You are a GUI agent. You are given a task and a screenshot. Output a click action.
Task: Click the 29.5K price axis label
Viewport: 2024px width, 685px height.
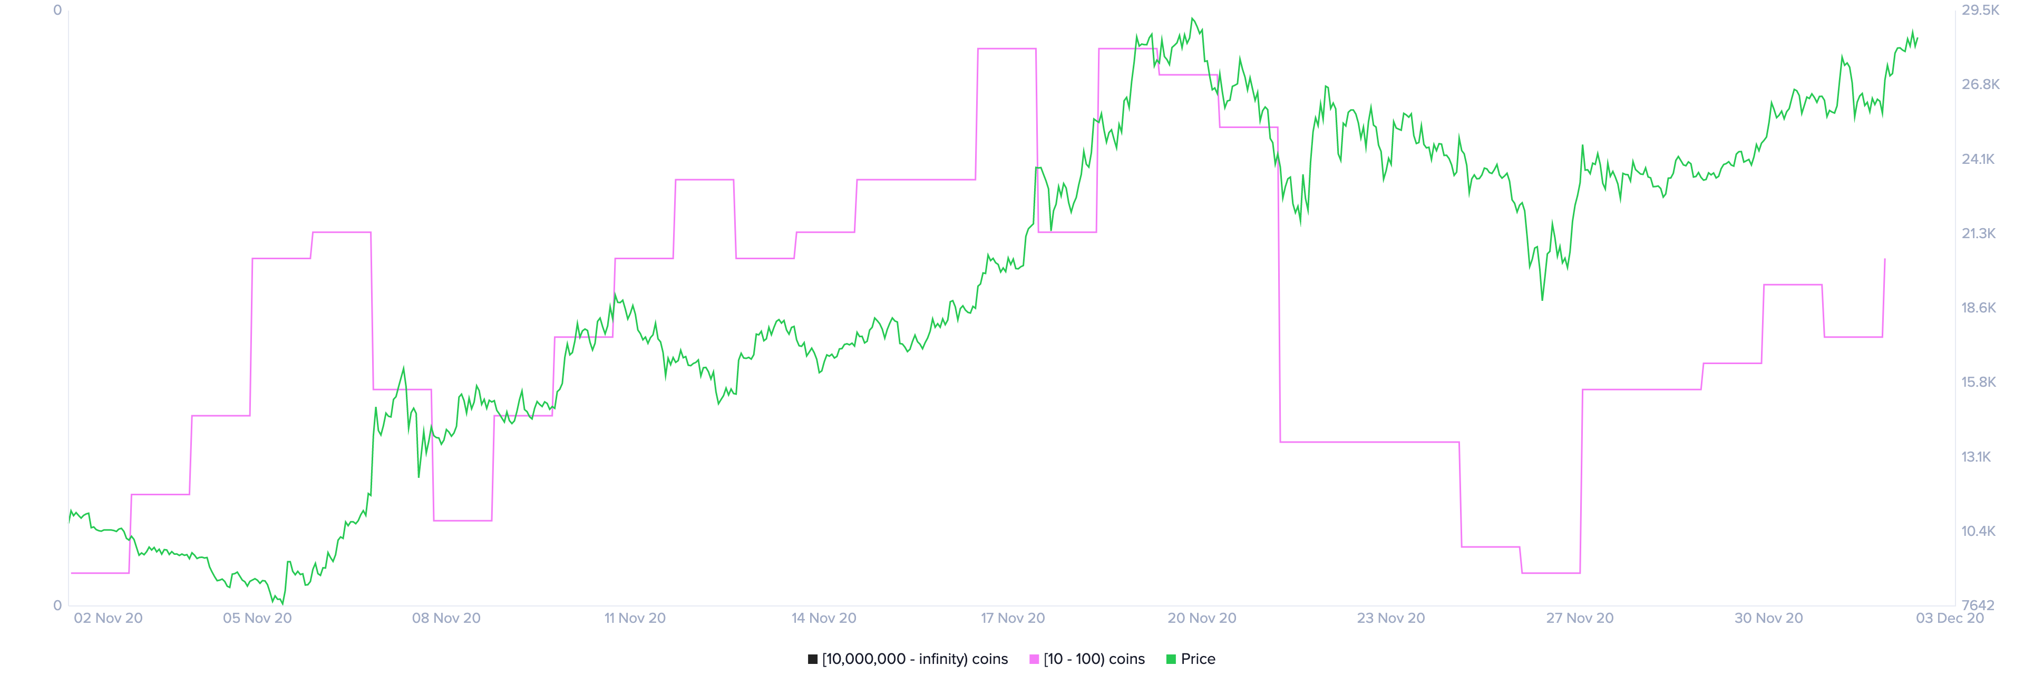pyautogui.click(x=1980, y=10)
